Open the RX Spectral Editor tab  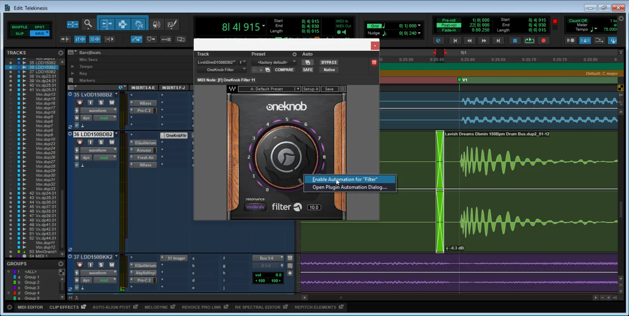(x=261, y=307)
